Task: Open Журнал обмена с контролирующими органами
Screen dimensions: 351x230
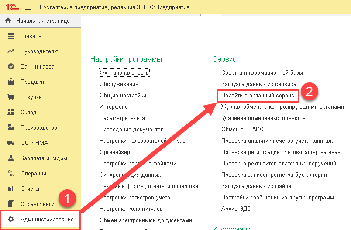Action: coord(282,107)
